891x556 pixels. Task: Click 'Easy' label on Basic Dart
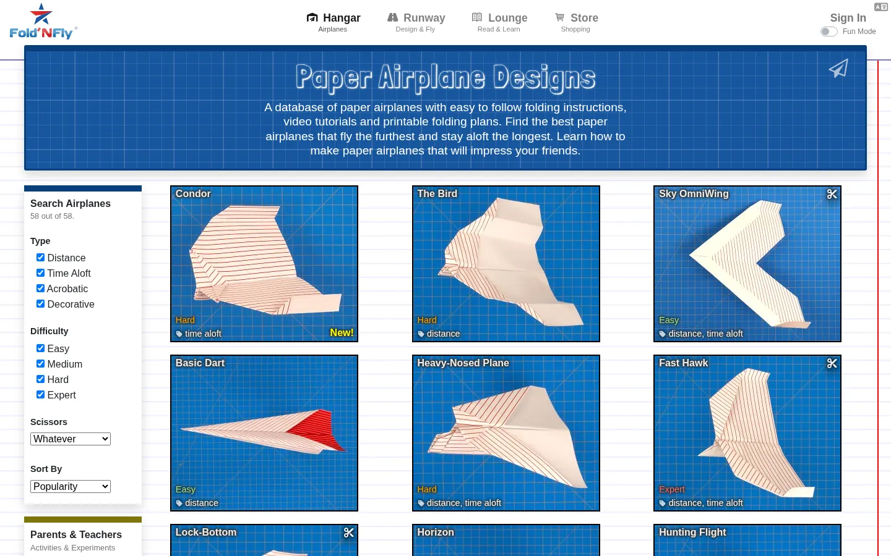click(186, 490)
